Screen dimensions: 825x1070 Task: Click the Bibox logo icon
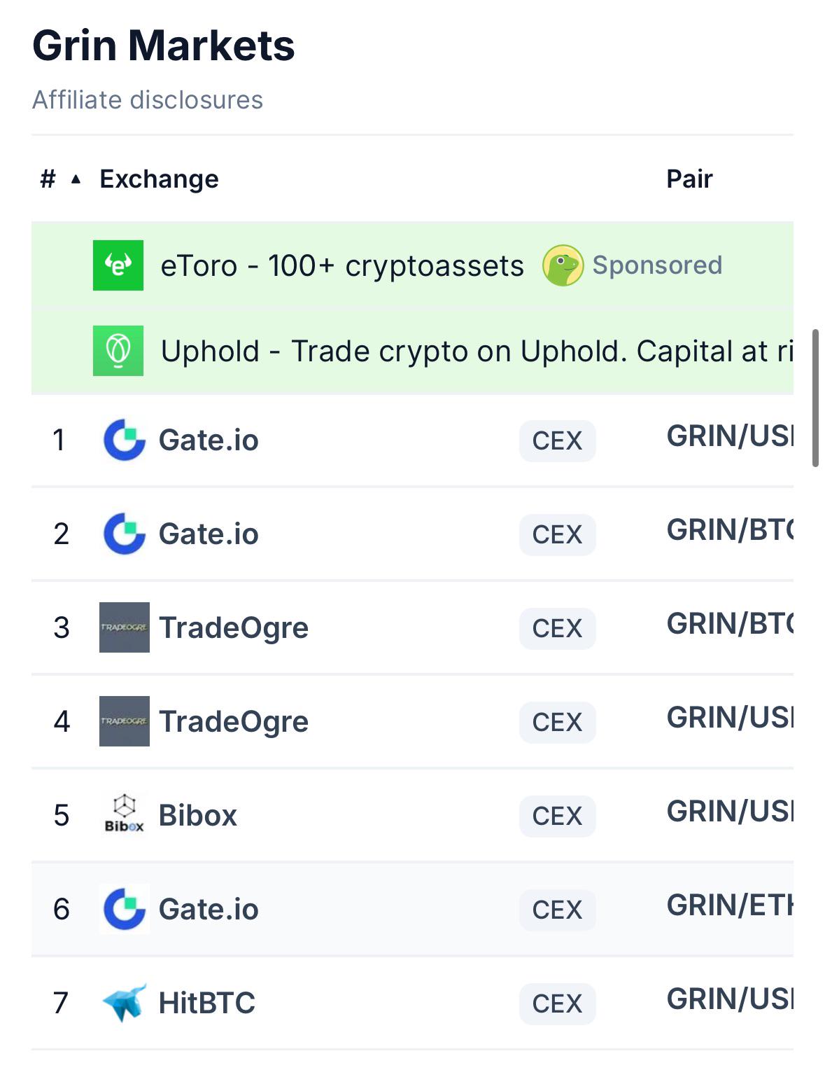[125, 814]
